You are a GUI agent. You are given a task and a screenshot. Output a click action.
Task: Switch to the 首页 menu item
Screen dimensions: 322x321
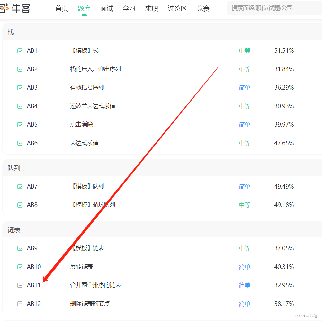pos(61,9)
